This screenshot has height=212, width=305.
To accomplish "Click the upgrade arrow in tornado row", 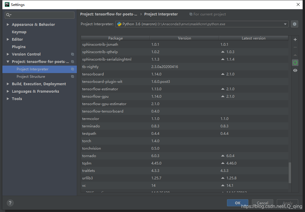I will tap(223, 156).
